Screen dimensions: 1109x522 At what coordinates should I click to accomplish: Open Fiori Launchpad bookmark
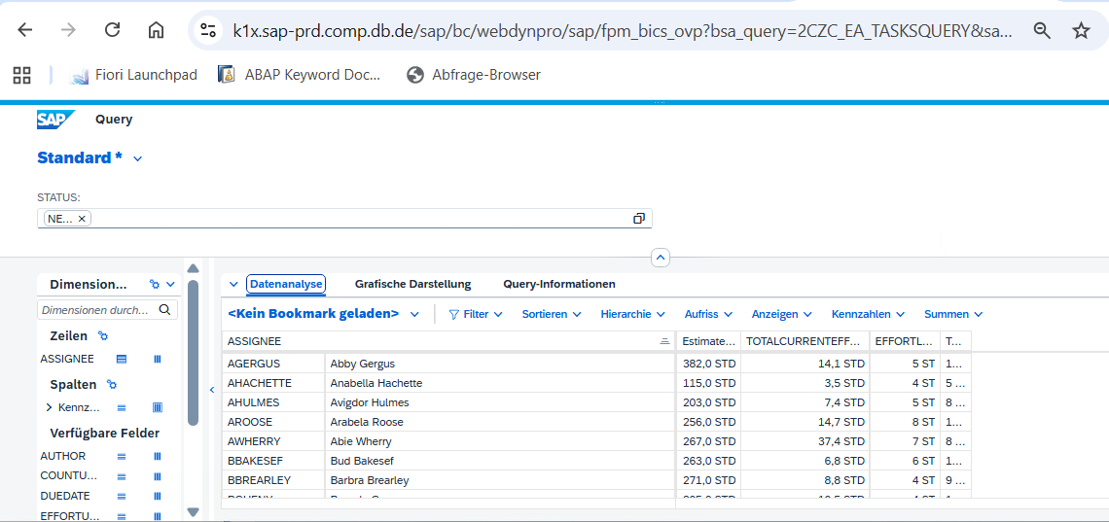[133, 75]
